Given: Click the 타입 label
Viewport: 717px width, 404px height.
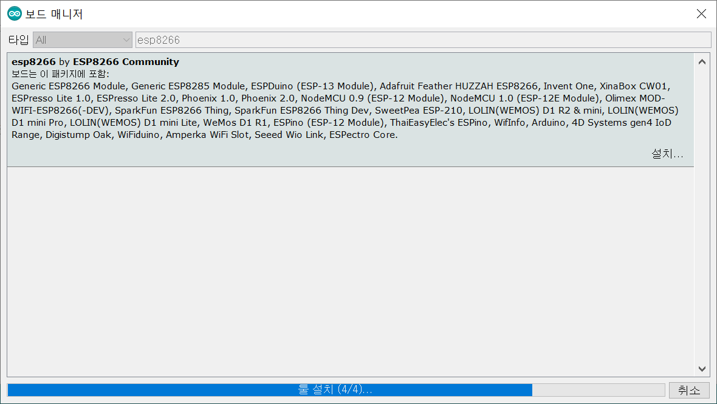Looking at the screenshot, I should (x=18, y=40).
